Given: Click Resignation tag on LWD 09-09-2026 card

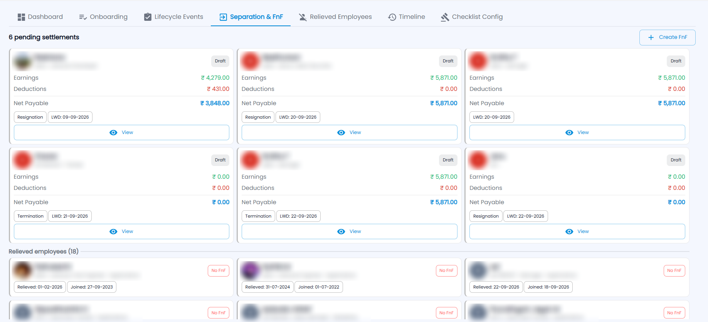Looking at the screenshot, I should (30, 117).
